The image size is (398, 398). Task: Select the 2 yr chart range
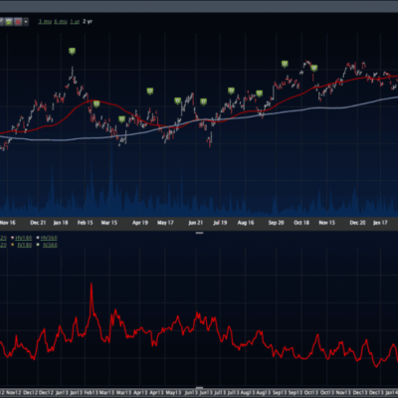[x=88, y=22]
